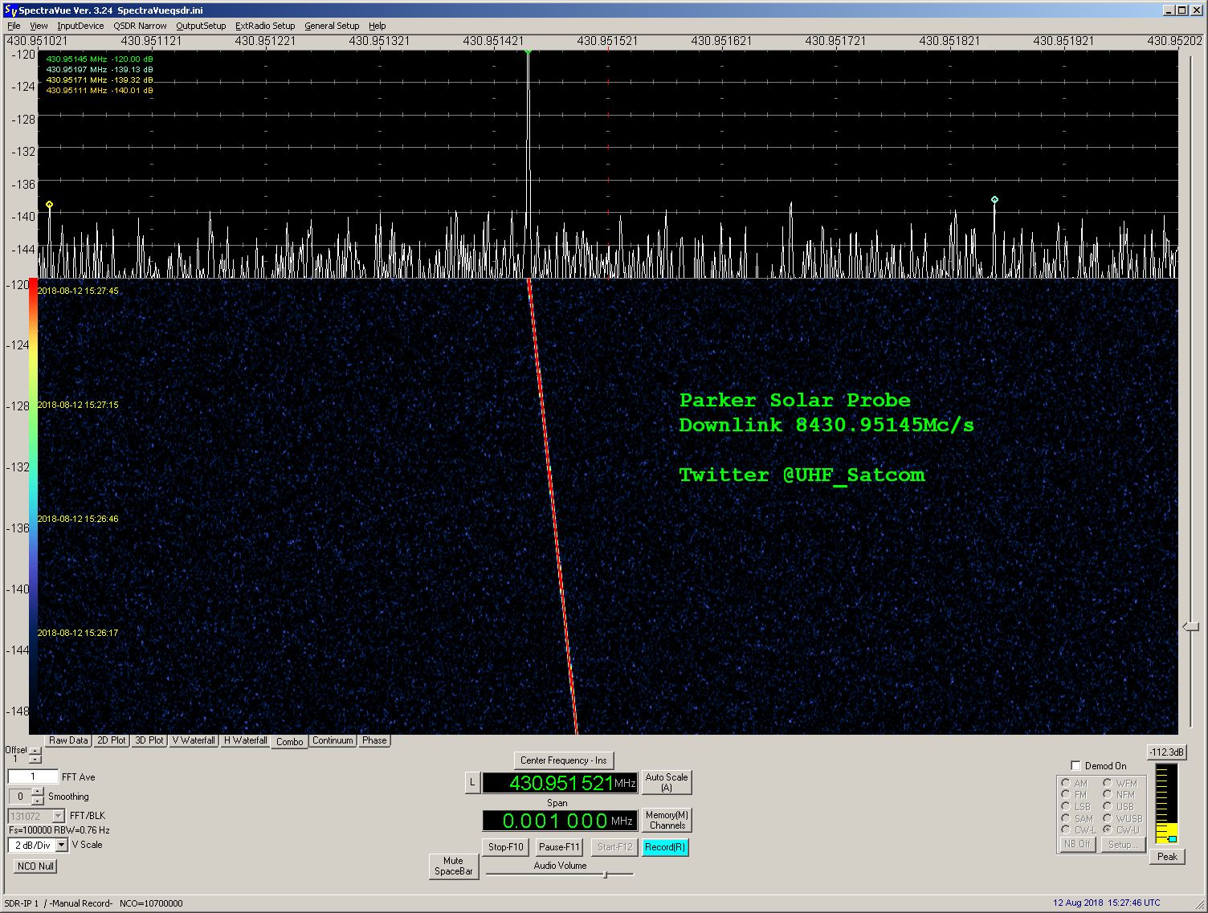Viewport: 1208px width, 913px height.
Task: Open the OutputSetup menu
Action: 201,26
